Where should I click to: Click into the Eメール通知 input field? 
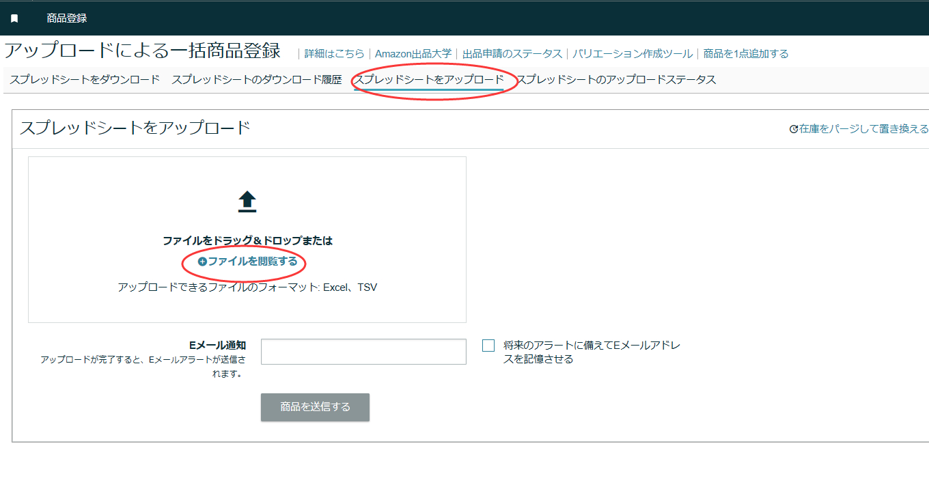pyautogui.click(x=363, y=352)
